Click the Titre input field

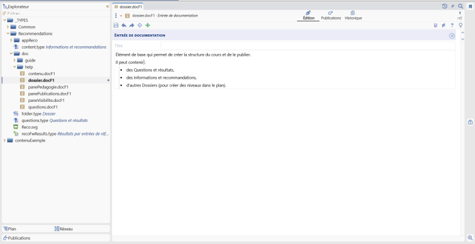[308, 46]
